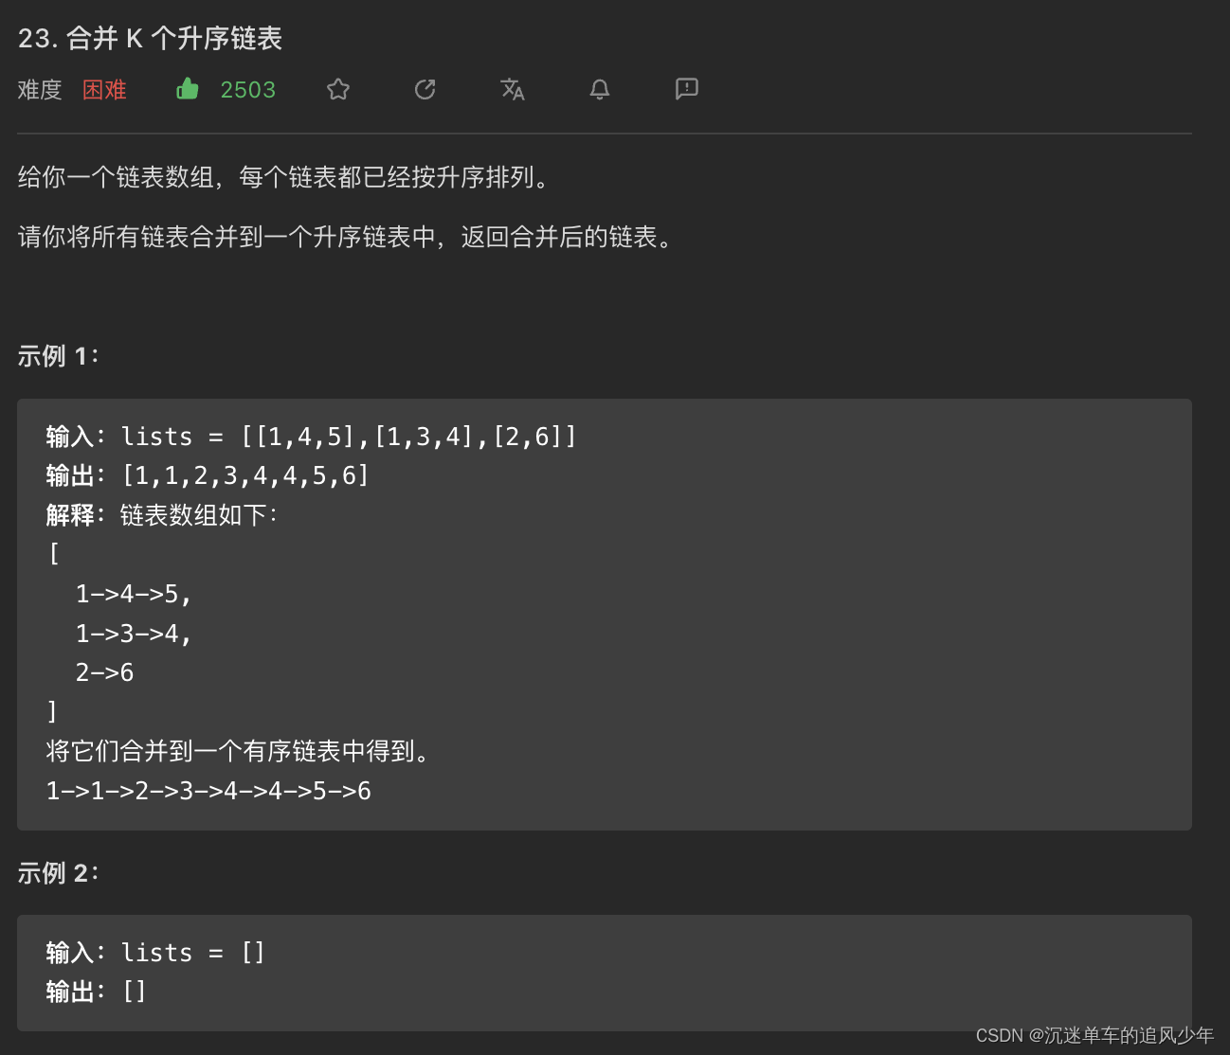Click the thumbs-up like icon

[x=188, y=89]
